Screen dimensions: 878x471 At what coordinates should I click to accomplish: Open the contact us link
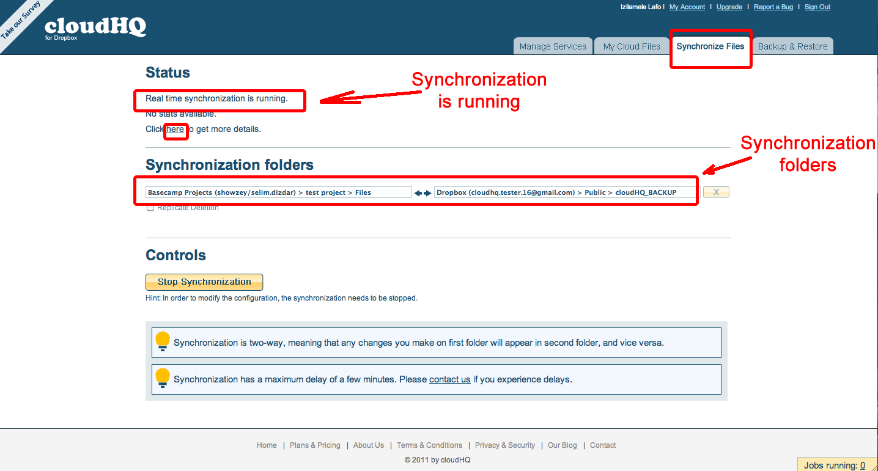tap(450, 379)
